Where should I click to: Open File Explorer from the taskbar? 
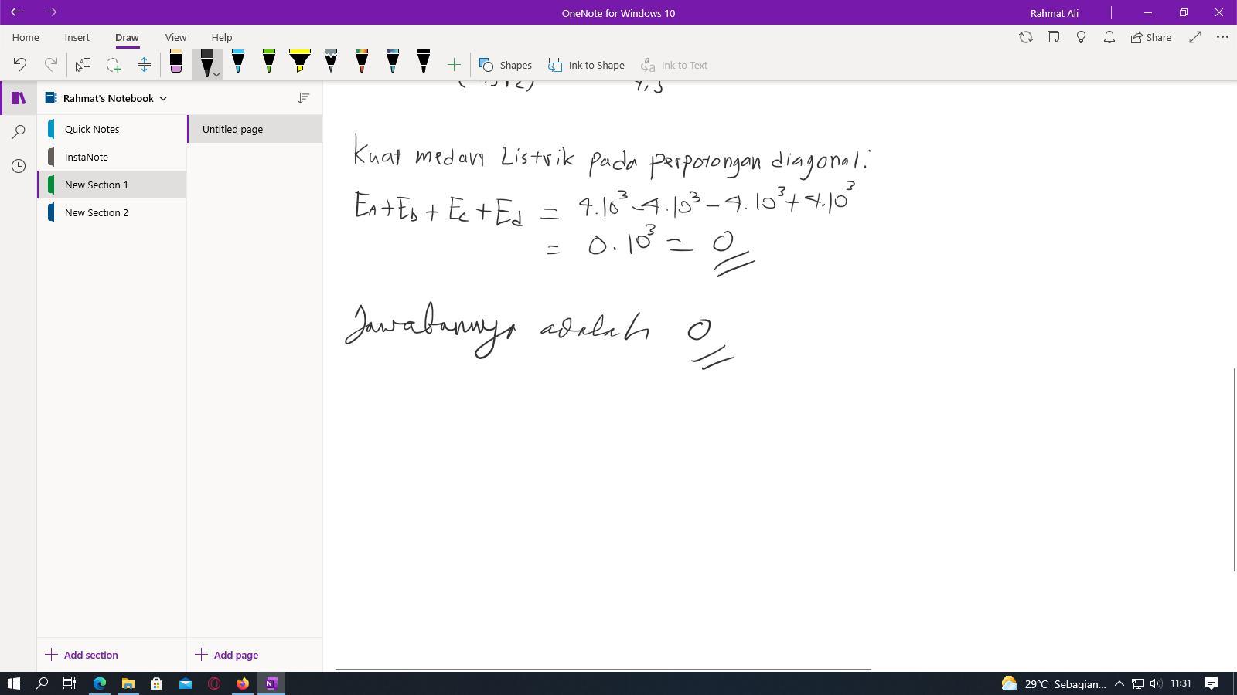click(128, 683)
